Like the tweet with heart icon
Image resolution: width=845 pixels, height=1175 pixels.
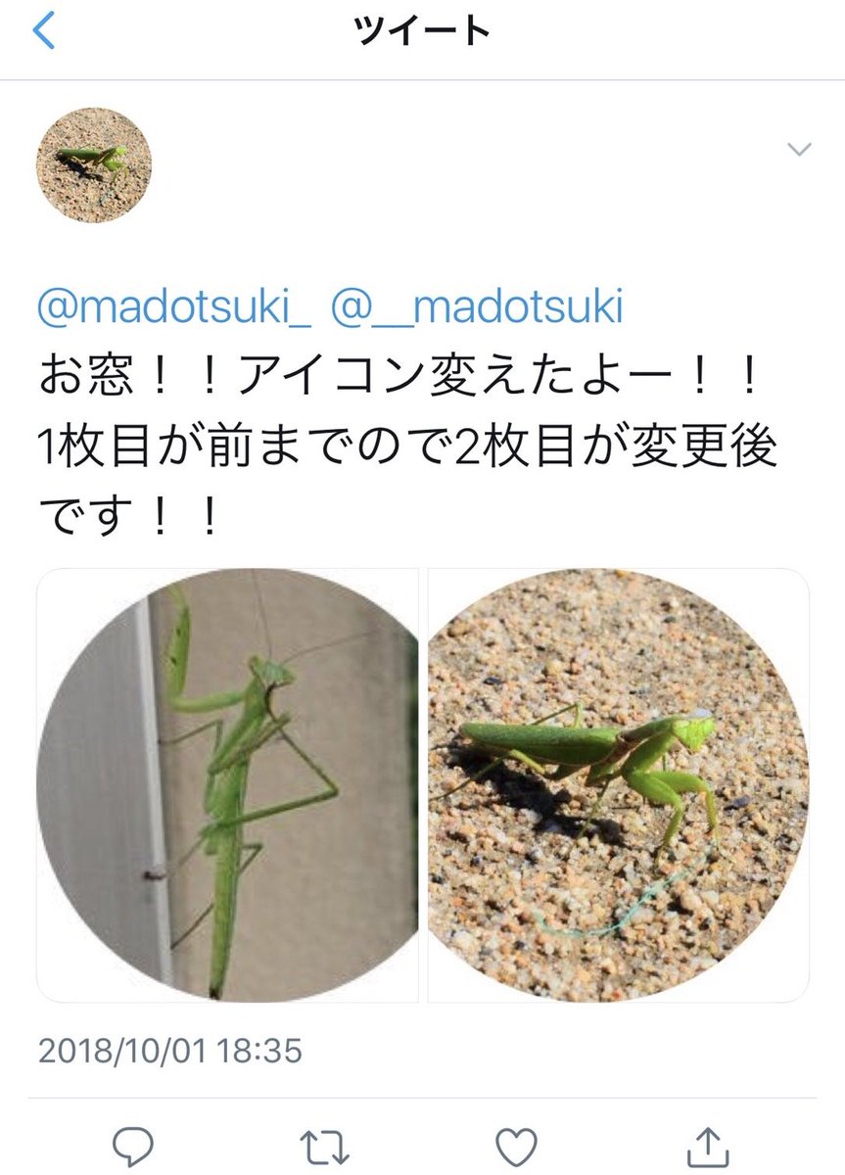tap(515, 1145)
